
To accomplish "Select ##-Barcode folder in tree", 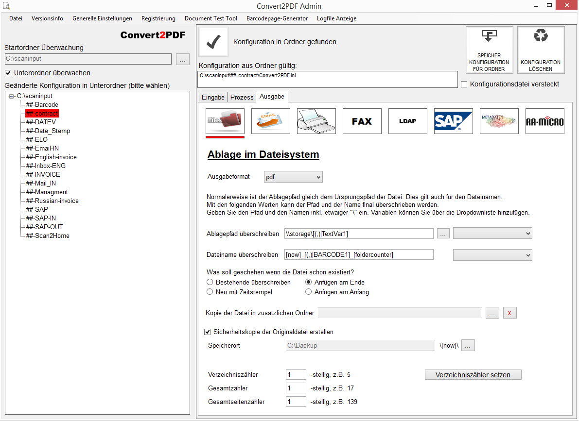I will tap(42, 105).
